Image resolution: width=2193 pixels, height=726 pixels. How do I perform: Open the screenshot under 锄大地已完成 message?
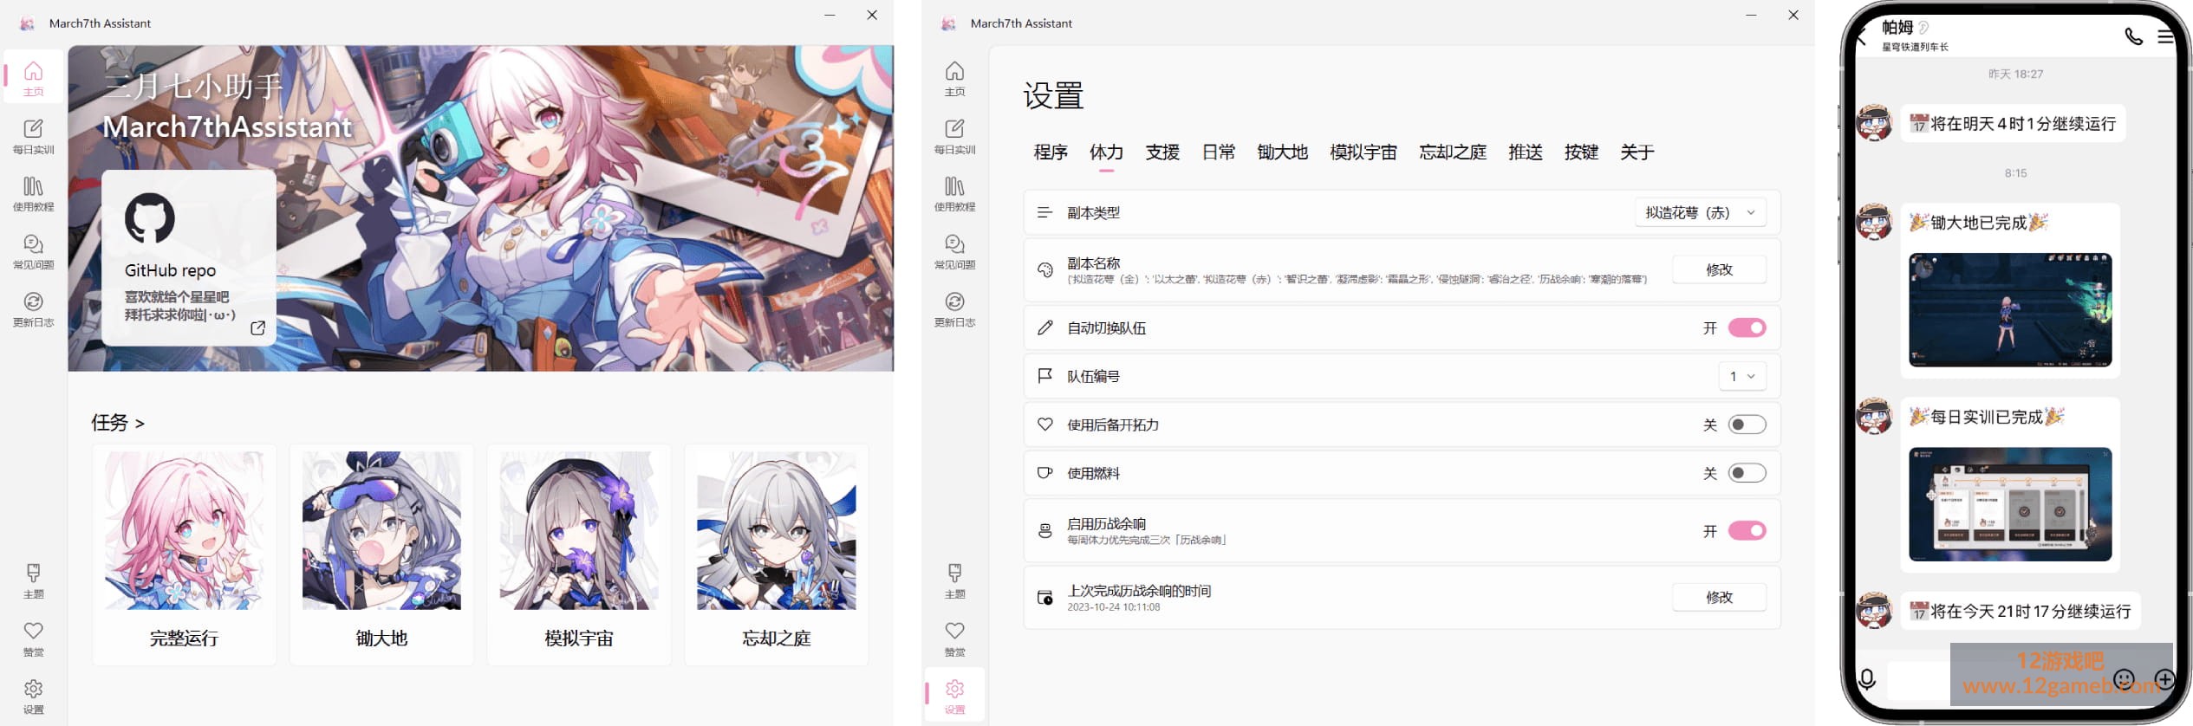(2010, 310)
